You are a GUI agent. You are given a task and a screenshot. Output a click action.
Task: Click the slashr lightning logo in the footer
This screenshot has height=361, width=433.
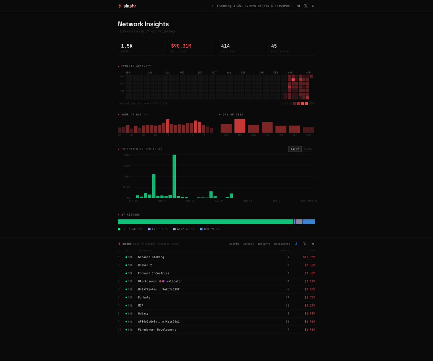coord(124,244)
